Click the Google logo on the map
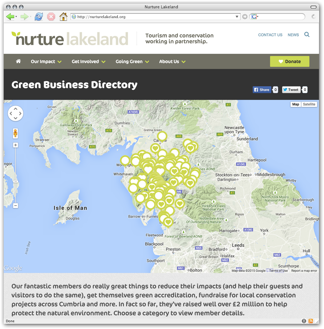The width and height of the screenshot is (324, 329). click(x=13, y=268)
